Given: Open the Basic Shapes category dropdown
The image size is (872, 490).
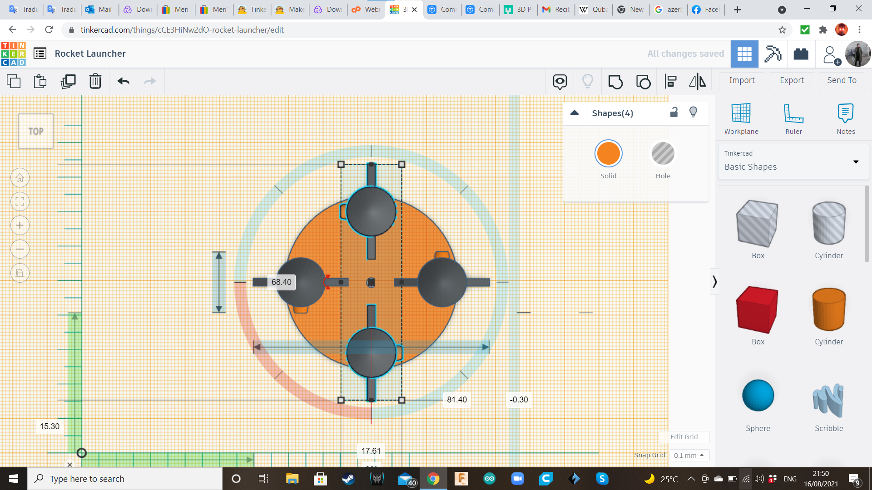Looking at the screenshot, I should 856,162.
